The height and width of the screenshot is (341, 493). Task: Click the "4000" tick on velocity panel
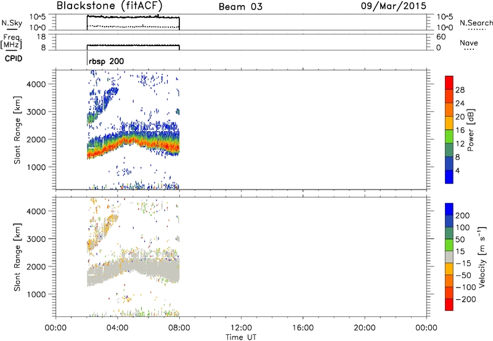(36, 211)
